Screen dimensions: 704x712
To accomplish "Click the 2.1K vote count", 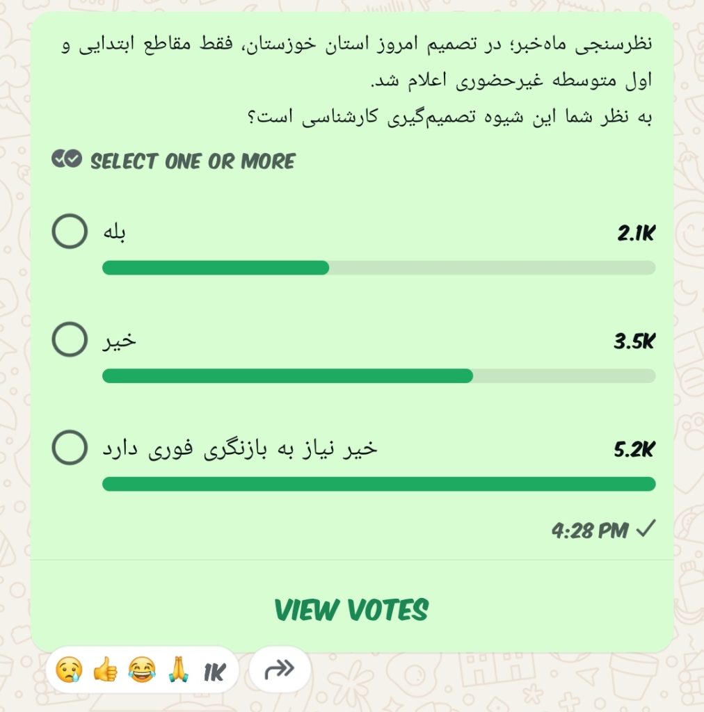I will pos(636,234).
